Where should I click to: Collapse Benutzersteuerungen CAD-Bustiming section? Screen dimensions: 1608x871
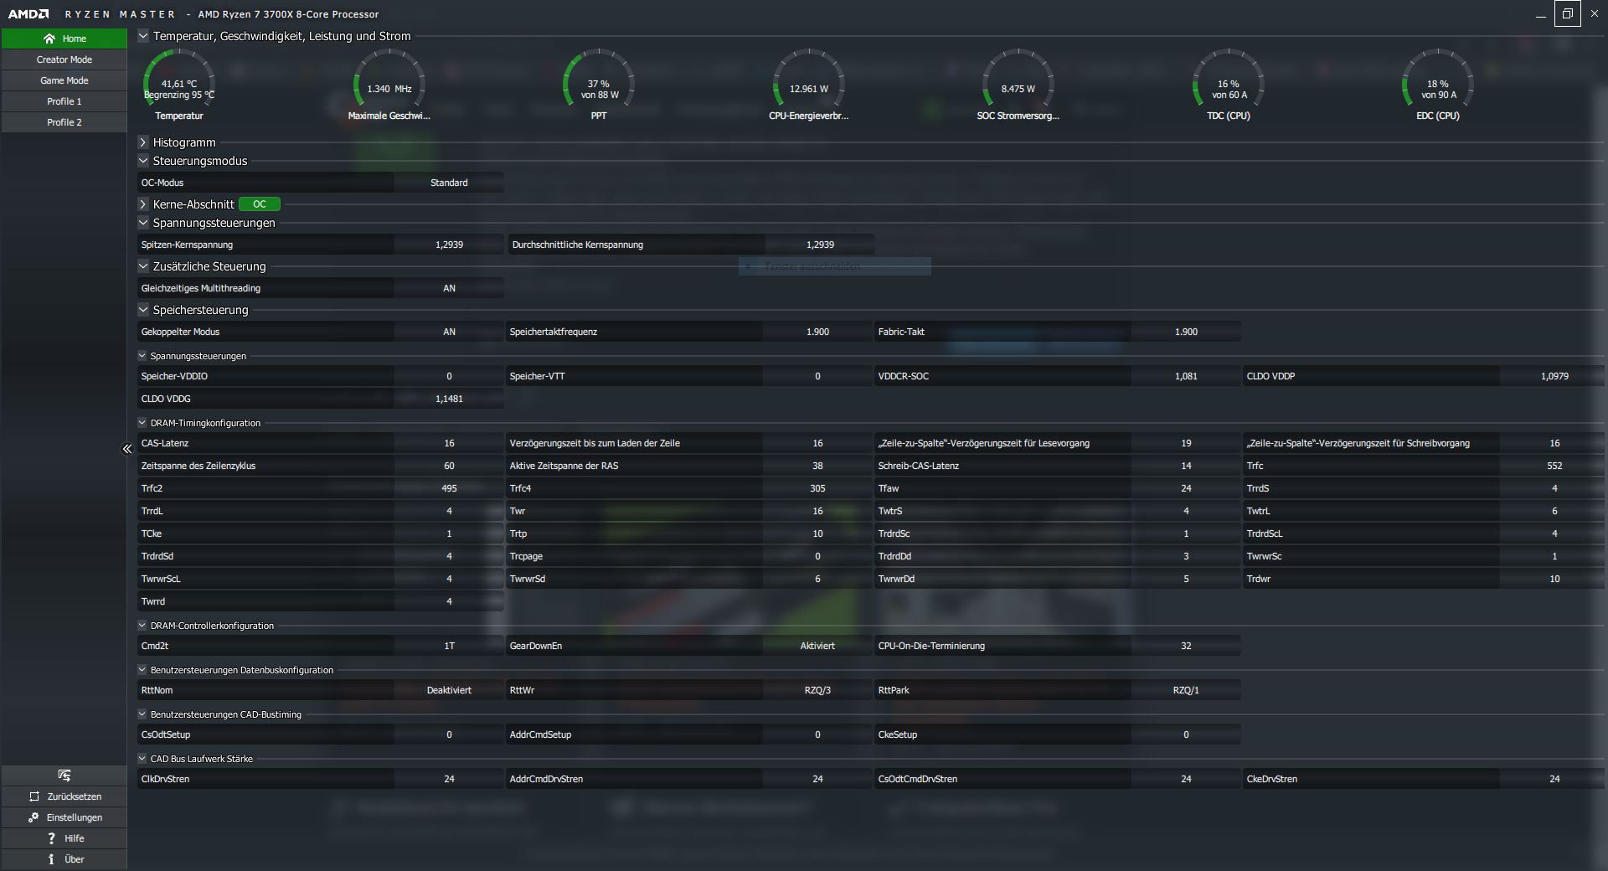pyautogui.click(x=142, y=714)
